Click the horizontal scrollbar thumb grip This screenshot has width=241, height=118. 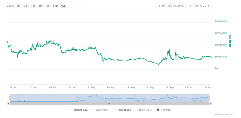[x=109, y=104]
